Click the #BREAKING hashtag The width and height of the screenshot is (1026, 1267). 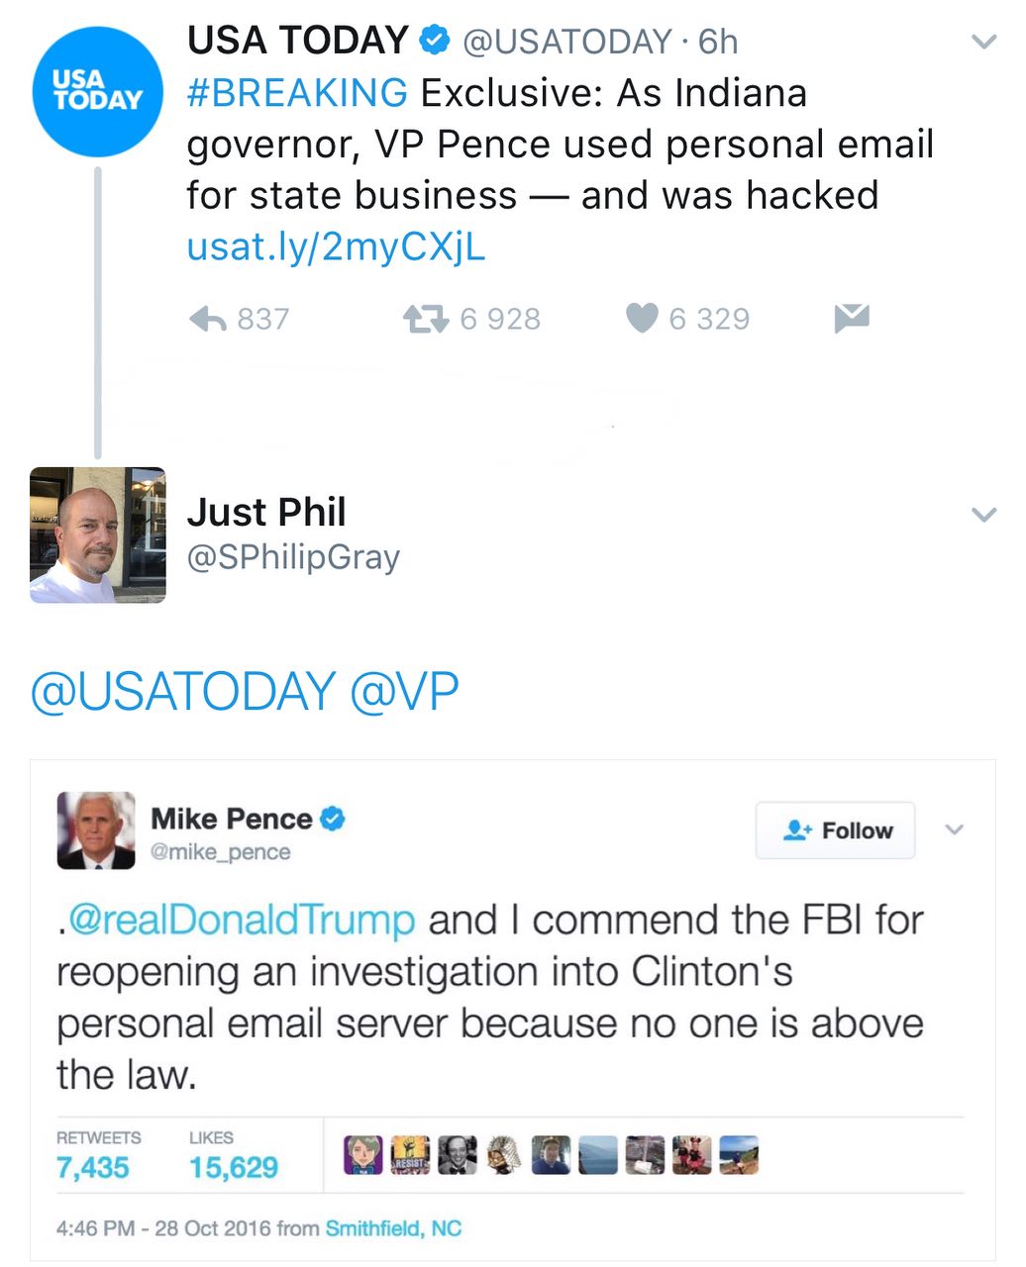[297, 93]
